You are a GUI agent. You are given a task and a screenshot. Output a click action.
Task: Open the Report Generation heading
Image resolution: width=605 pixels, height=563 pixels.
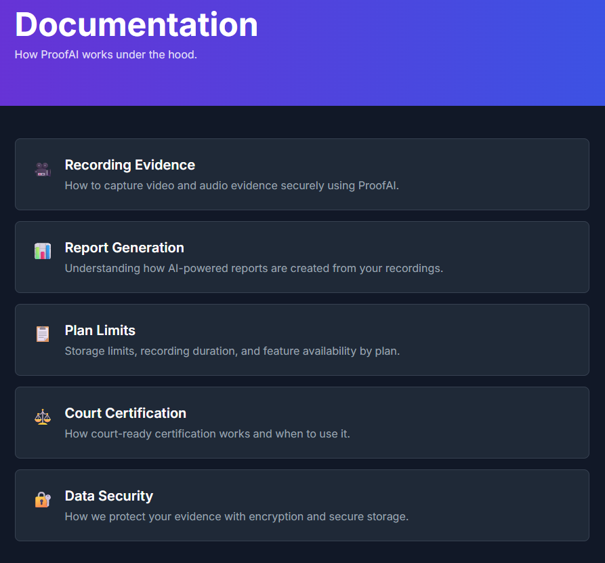pyautogui.click(x=124, y=248)
